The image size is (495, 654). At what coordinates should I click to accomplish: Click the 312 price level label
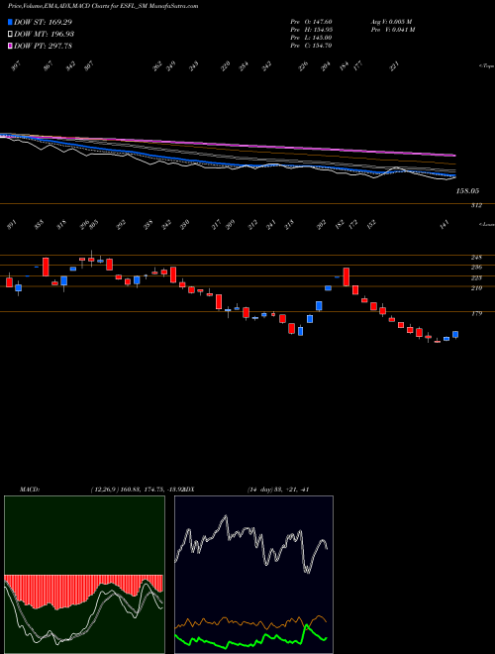(476, 206)
